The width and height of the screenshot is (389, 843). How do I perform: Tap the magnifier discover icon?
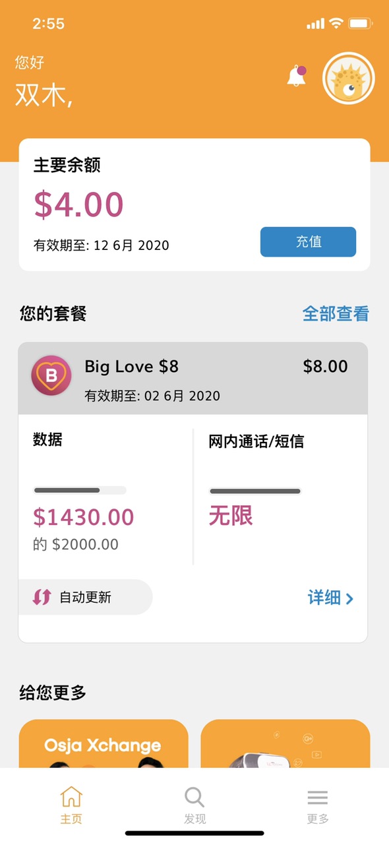194,797
